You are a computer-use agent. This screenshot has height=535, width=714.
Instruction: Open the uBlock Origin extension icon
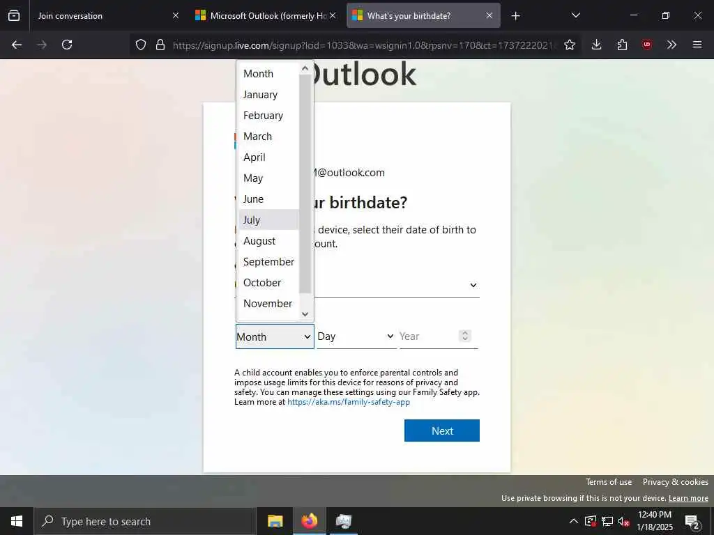(x=647, y=45)
